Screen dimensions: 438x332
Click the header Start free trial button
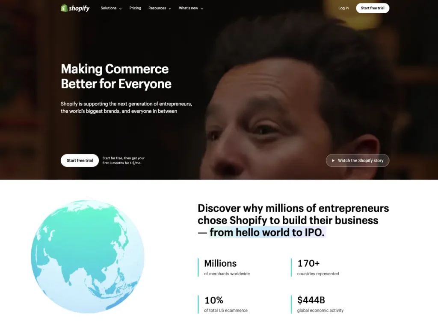point(373,8)
